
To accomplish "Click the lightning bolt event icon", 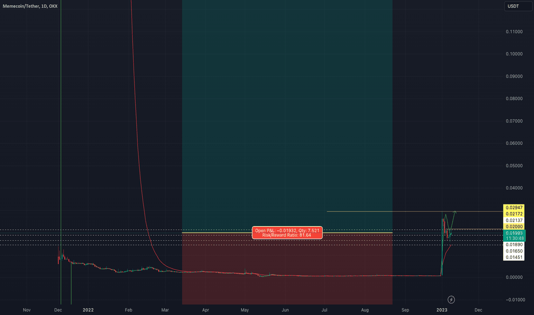I will (x=451, y=300).
